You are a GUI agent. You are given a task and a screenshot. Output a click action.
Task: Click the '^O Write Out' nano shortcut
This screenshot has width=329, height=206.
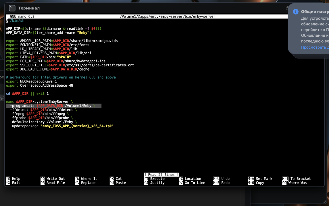pyautogui.click(x=53, y=179)
